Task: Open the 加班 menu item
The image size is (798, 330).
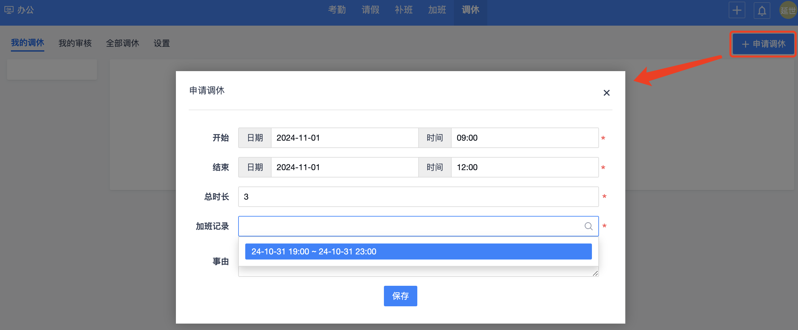Action: click(x=437, y=10)
